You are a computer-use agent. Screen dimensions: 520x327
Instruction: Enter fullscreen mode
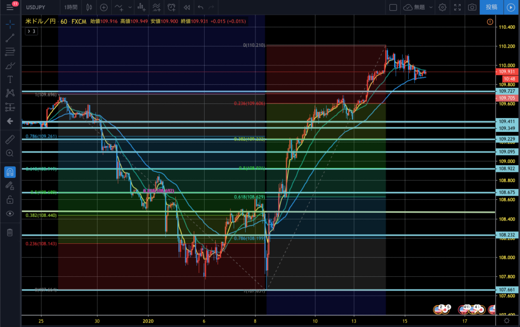click(458, 7)
